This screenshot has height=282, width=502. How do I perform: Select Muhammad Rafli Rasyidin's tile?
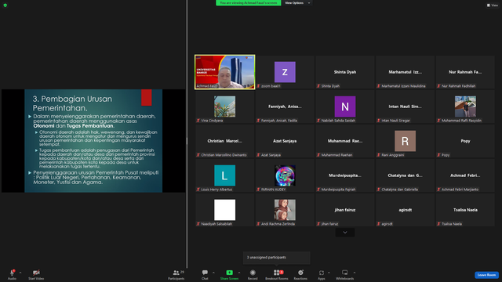click(465, 107)
